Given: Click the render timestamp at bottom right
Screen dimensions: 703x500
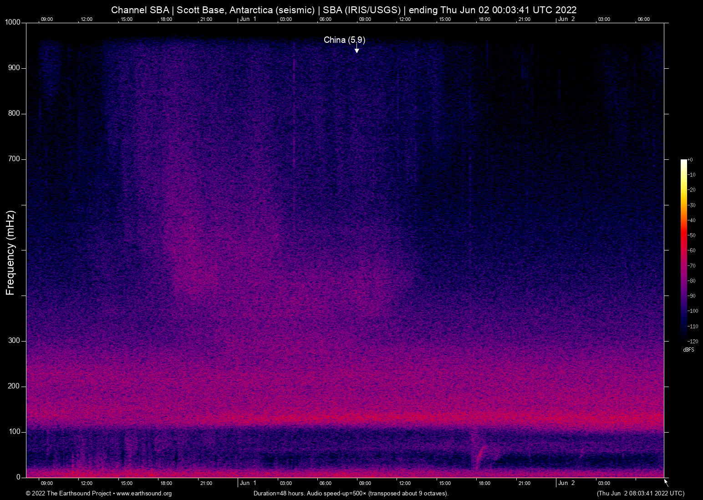Looking at the screenshot, I should pyautogui.click(x=640, y=494).
